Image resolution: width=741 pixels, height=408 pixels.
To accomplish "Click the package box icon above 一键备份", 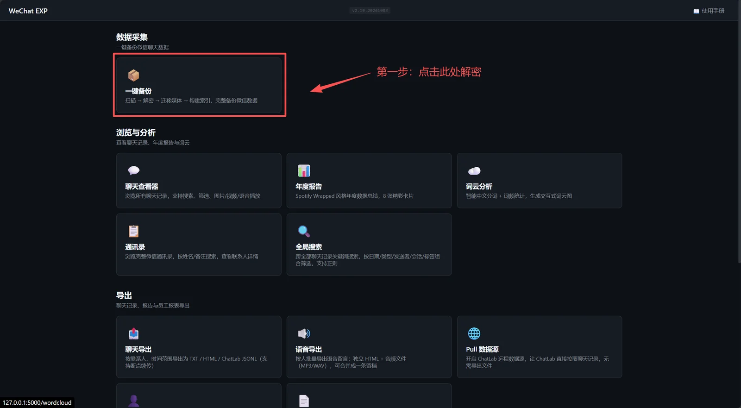I will pos(133,75).
